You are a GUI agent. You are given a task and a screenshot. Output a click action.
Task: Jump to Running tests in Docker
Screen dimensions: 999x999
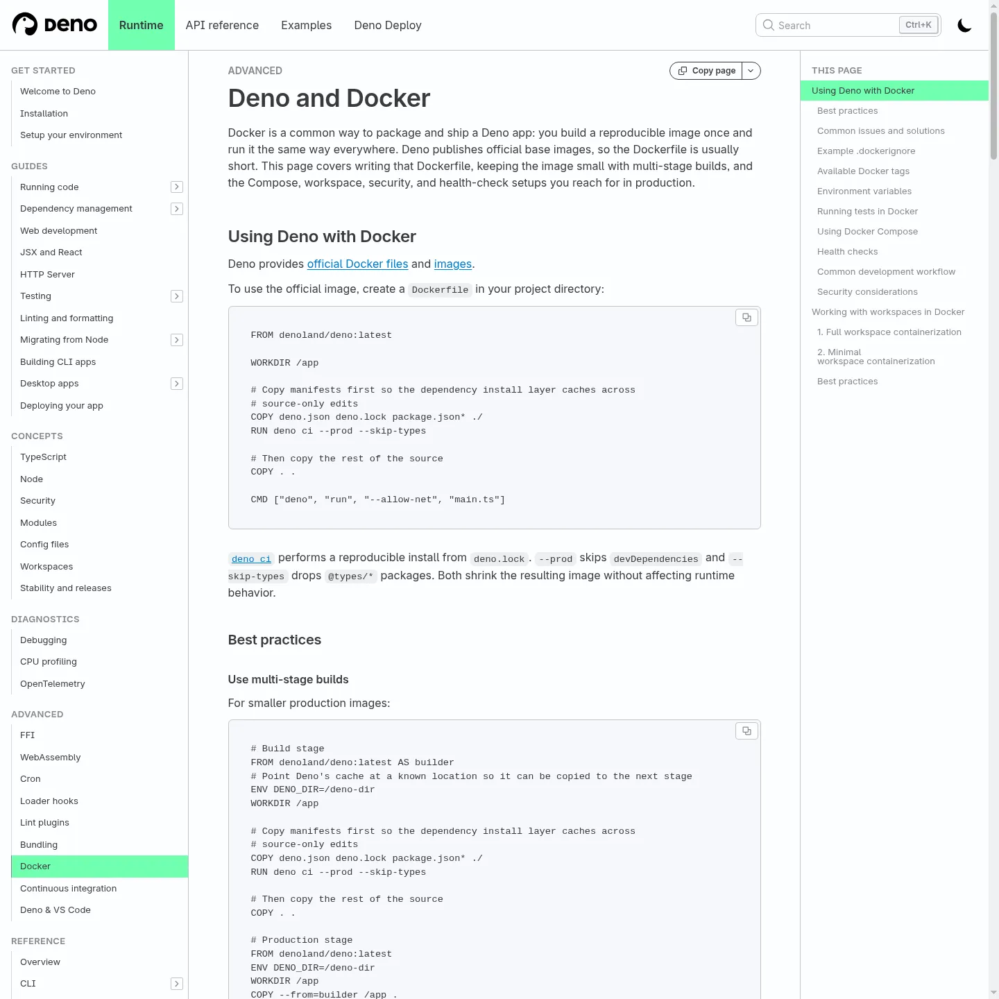pyautogui.click(x=867, y=212)
